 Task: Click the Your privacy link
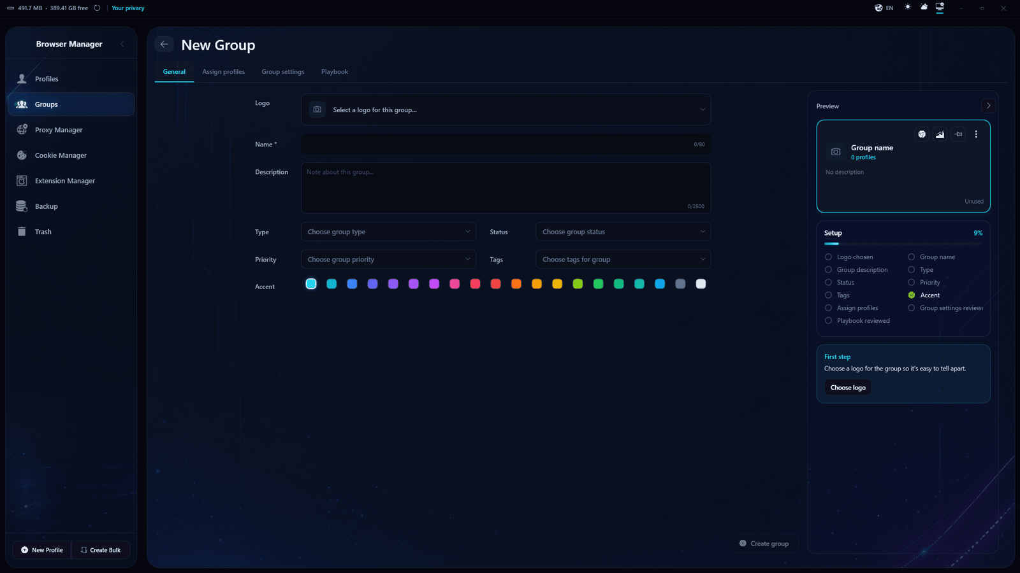tap(128, 8)
